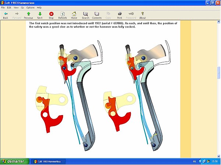Click the left hammer mechanism illustration

tap(80, 95)
